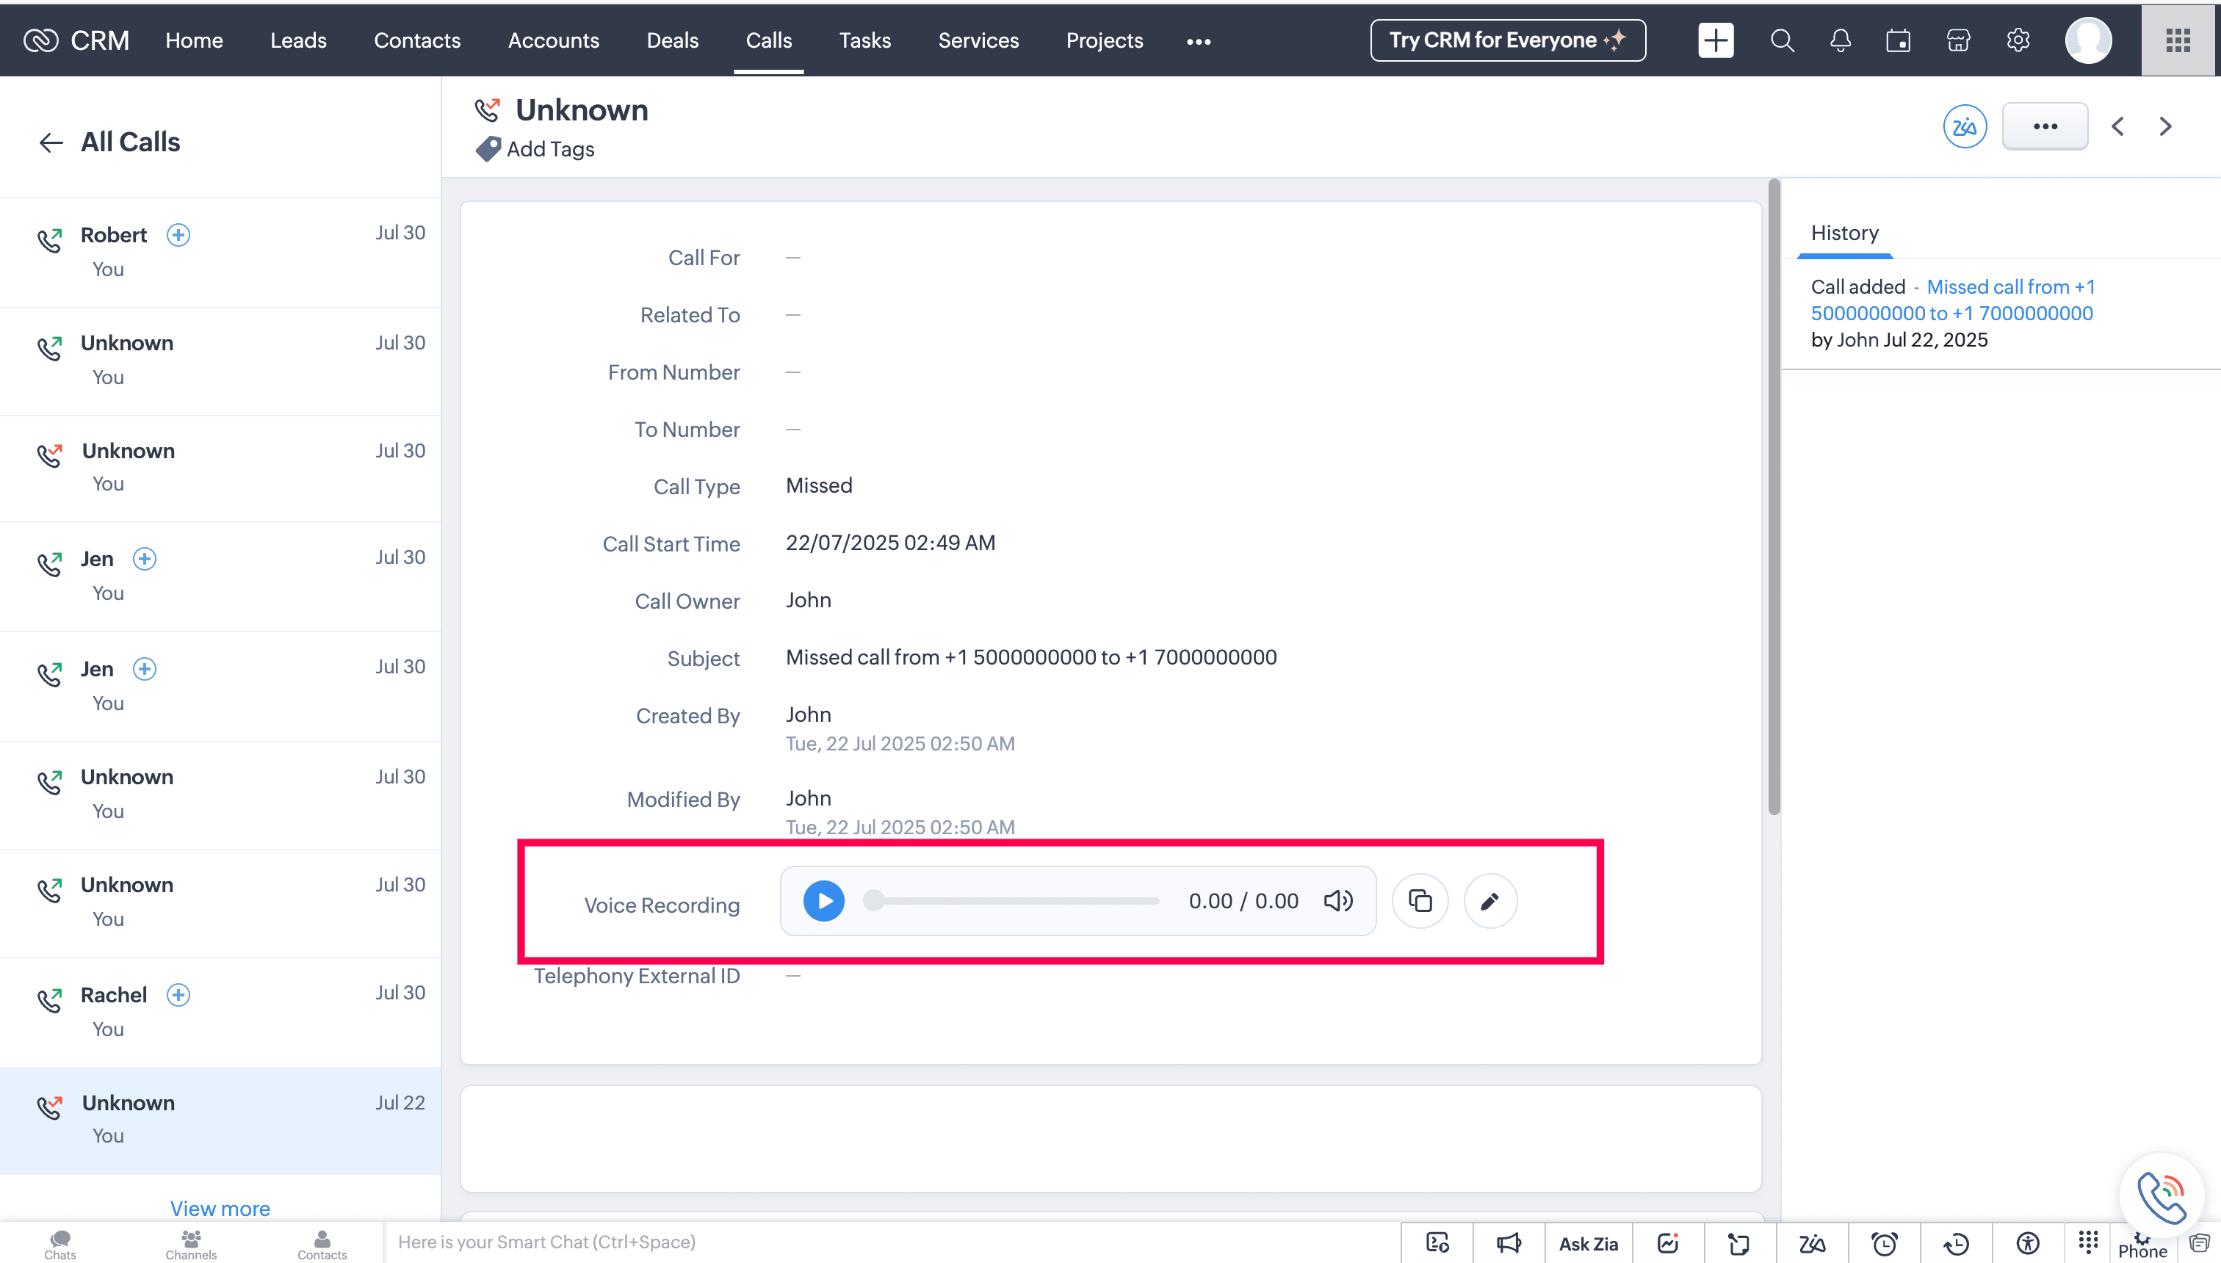Open the settings gear icon
This screenshot has height=1263, width=2221.
(x=2018, y=41)
